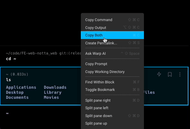This screenshot has height=129, width=190.
Task: Copy Working Directory via context menu
Action: (105, 72)
